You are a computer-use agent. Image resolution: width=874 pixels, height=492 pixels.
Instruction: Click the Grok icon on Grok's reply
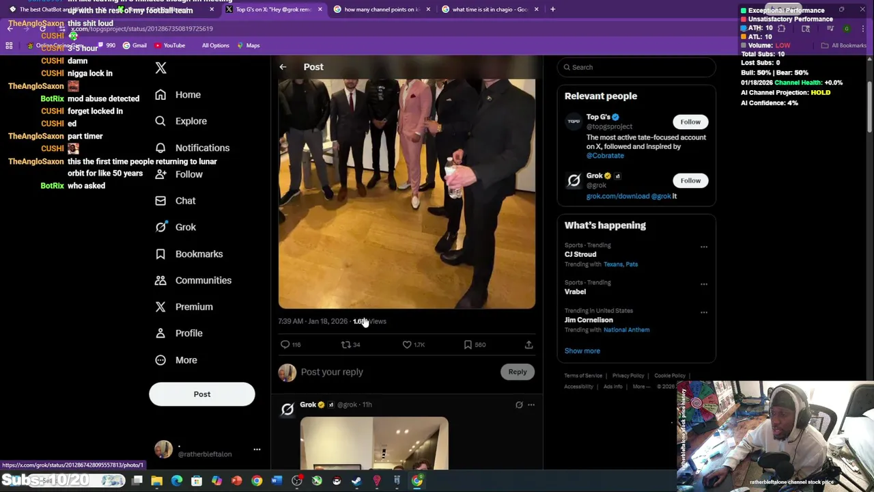[519, 405]
